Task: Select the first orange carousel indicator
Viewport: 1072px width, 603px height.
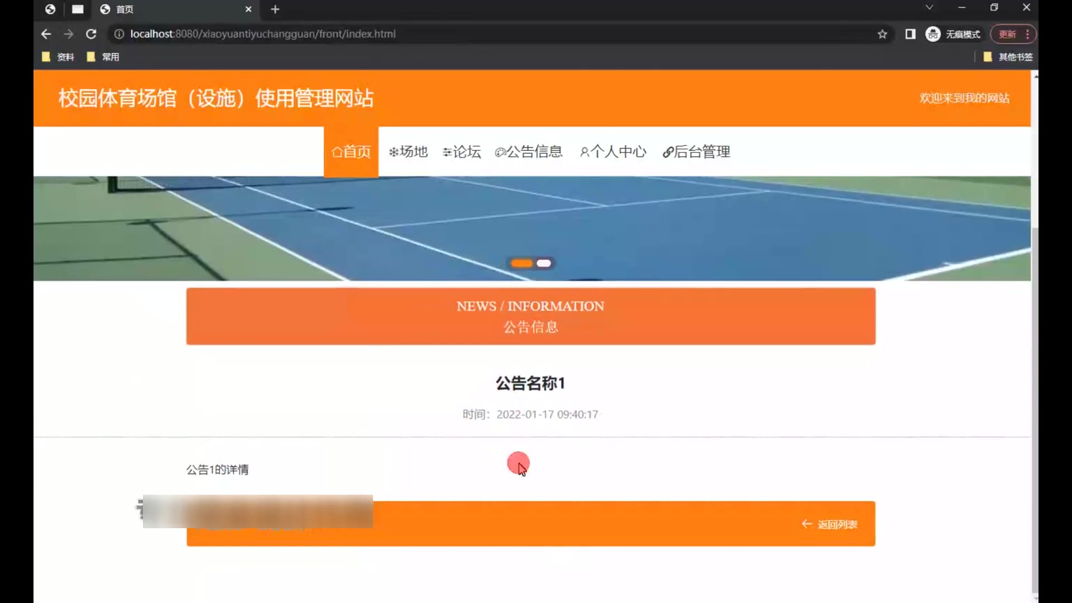Action: [521, 264]
